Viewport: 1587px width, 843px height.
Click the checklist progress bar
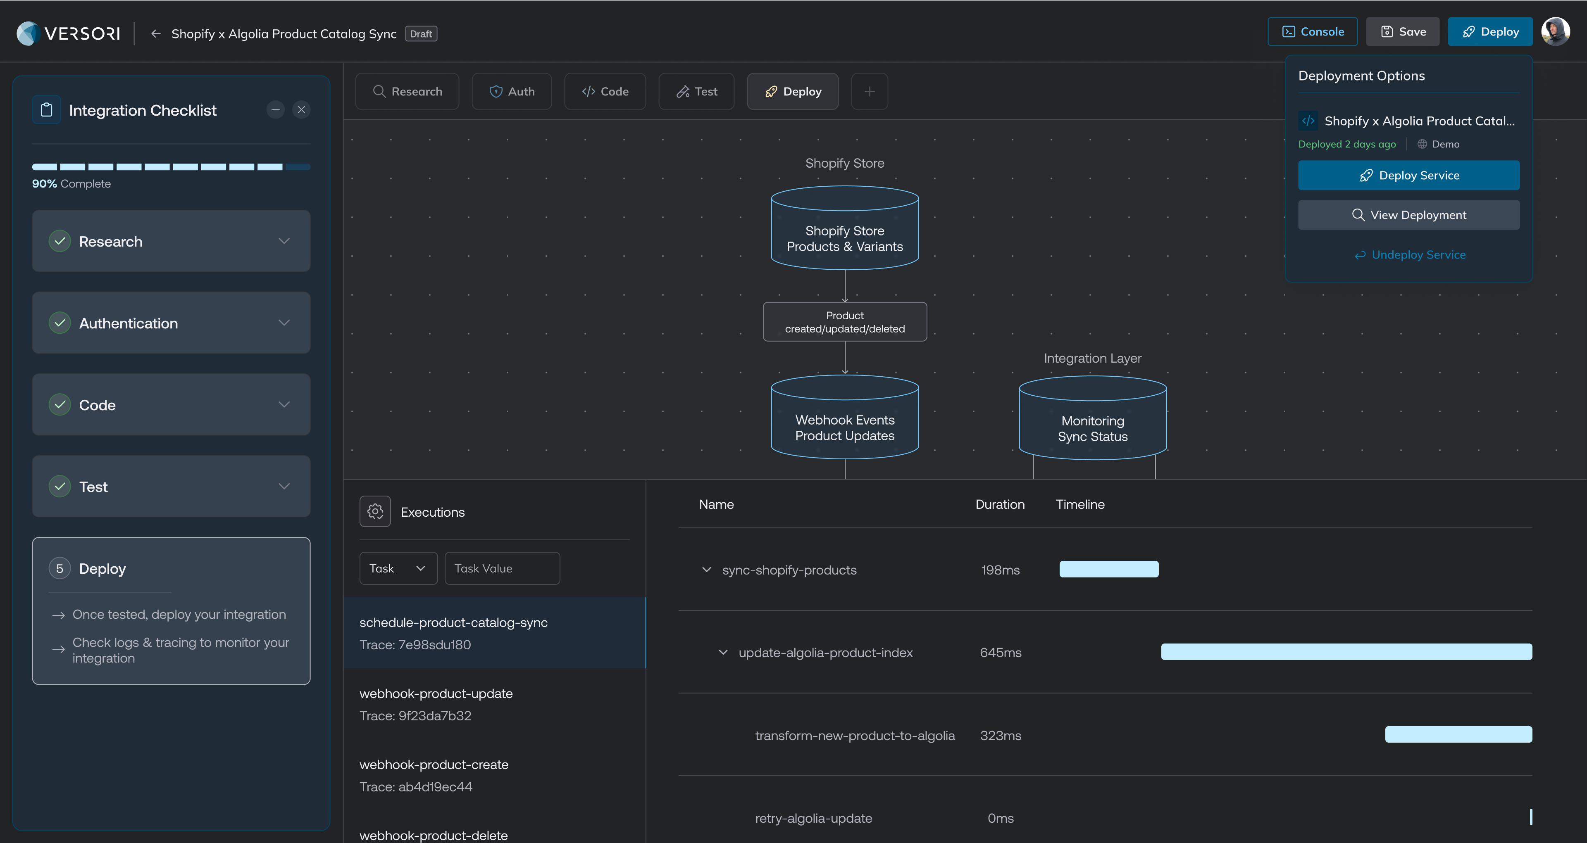[171, 167]
